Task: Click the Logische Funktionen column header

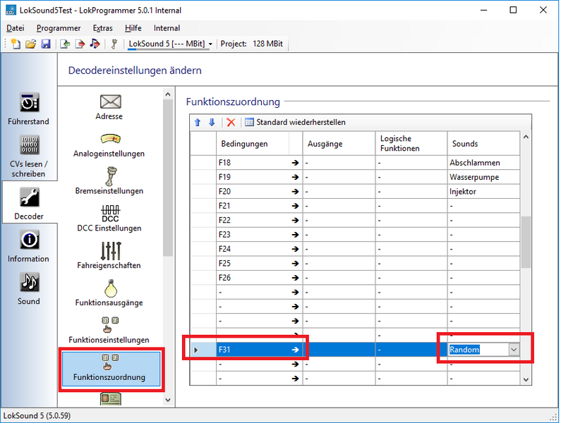Action: [411, 144]
